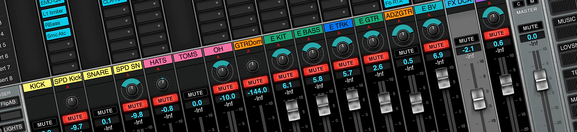Click the E BV fader handle
Image resolution: width=577 pixels, height=132 pixels.
442,78
